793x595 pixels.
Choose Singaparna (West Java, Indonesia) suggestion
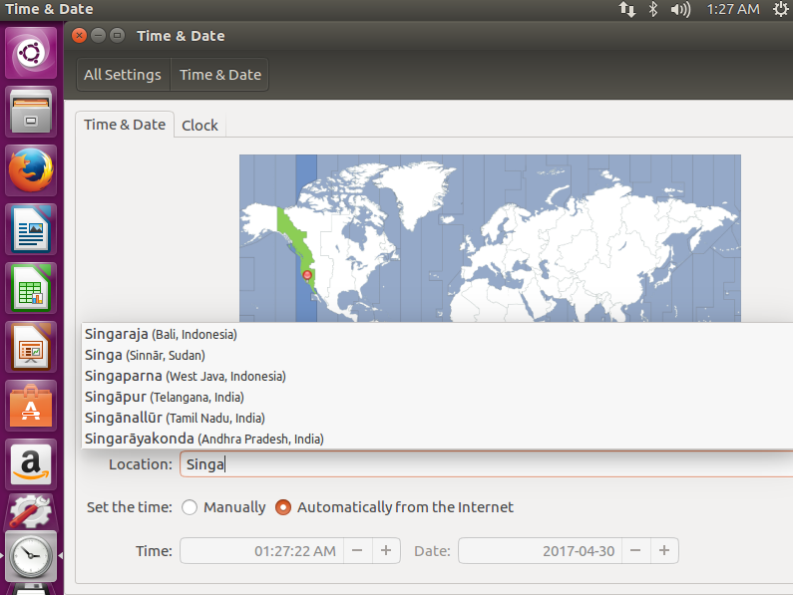[437, 376]
